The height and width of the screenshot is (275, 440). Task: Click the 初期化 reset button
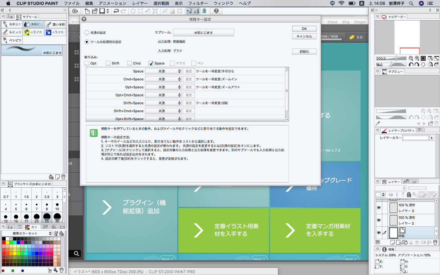click(304, 52)
